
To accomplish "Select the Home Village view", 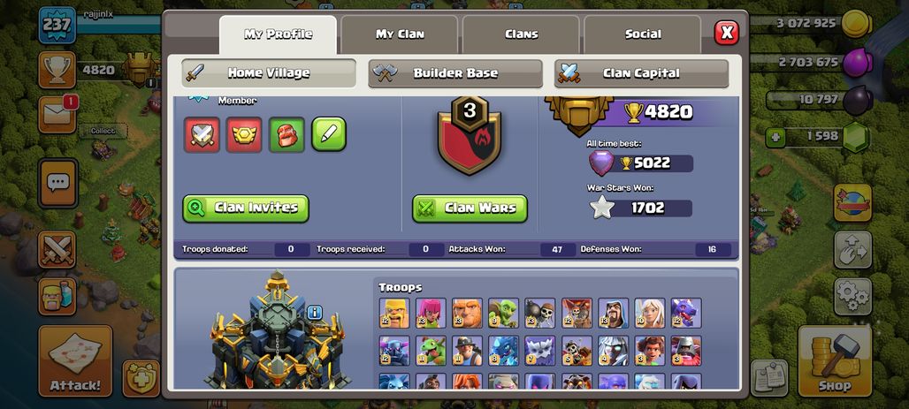I will [269, 73].
